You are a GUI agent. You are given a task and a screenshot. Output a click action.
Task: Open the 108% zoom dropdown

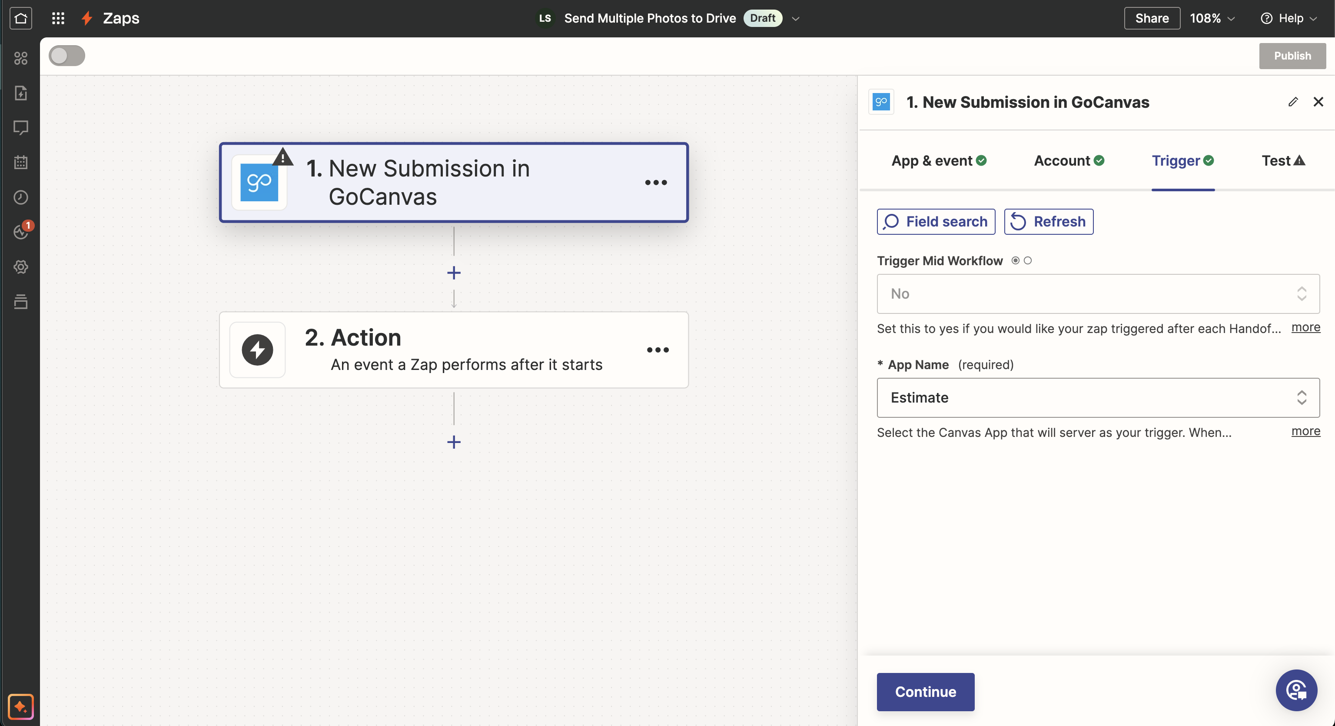(x=1212, y=18)
